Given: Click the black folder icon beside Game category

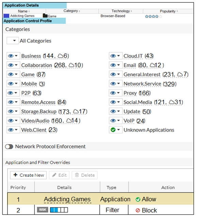Looking at the screenshot, I should [45, 16].
